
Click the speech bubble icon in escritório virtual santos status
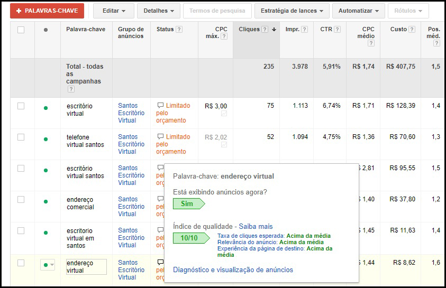[x=160, y=168]
